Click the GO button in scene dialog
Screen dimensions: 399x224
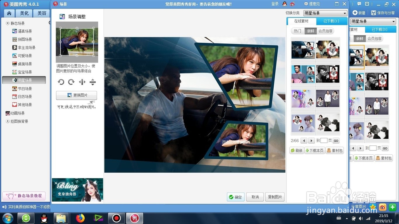tap(336, 141)
